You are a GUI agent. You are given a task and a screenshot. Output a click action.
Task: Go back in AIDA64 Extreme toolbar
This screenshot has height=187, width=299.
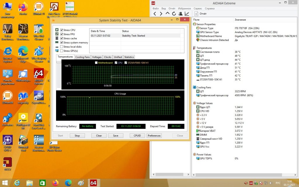(x=155, y=13)
